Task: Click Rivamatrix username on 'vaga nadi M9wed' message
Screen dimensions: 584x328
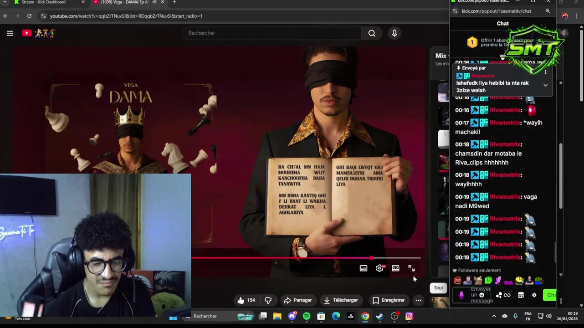Action: [505, 197]
